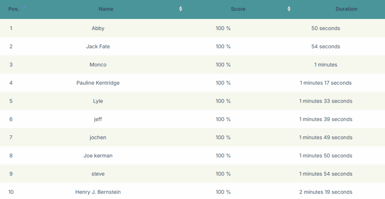
Task: Click the Score column header
Action: coord(238,9)
